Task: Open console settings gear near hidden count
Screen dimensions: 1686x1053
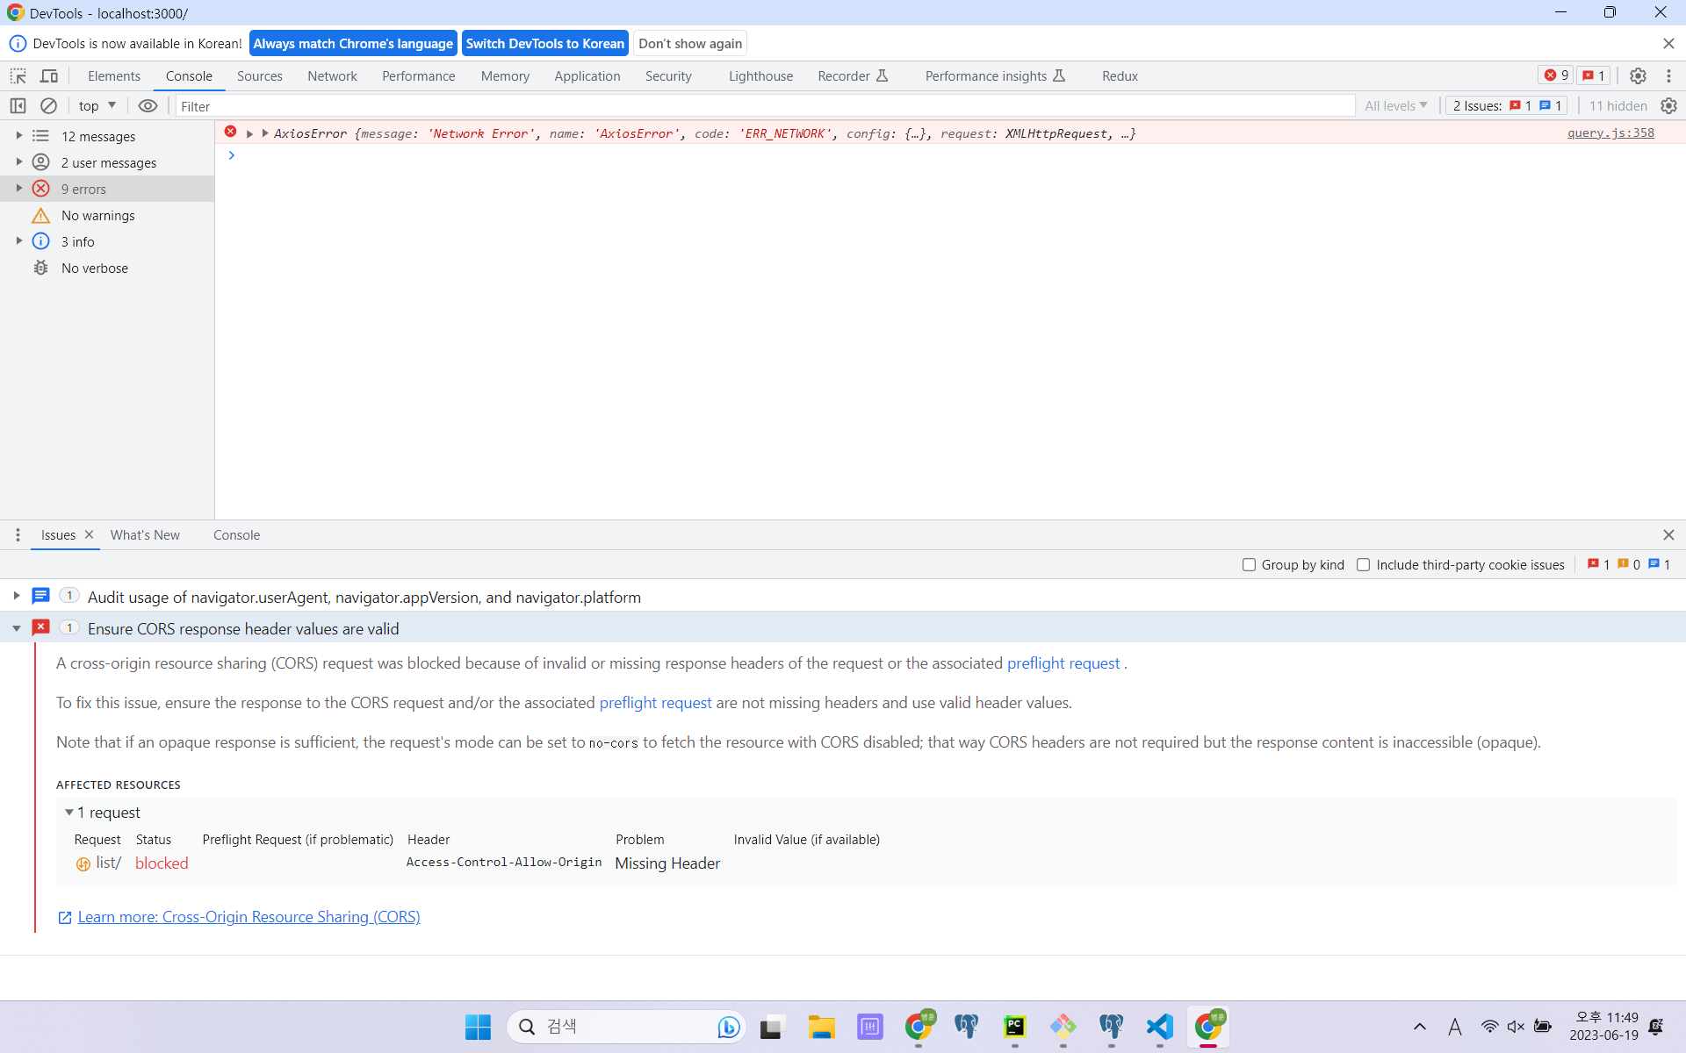Action: [x=1668, y=106]
